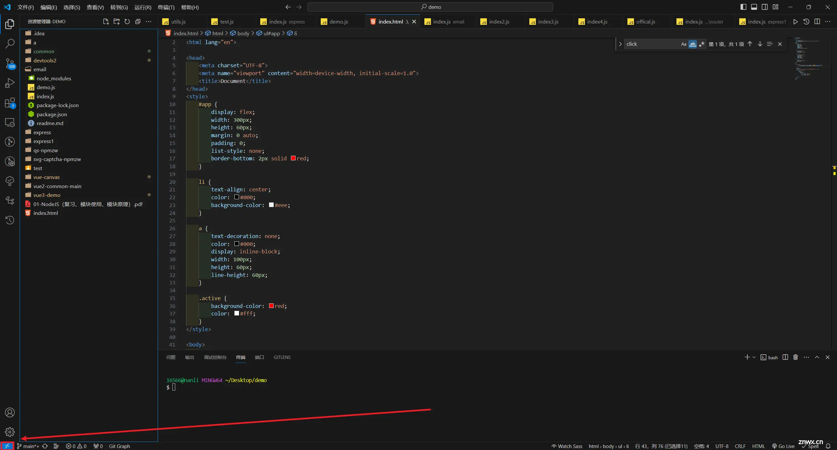Split the terminal panel

(785, 357)
